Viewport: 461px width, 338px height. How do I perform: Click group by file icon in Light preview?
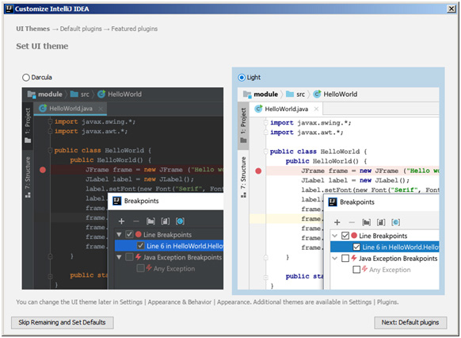pyautogui.click(x=381, y=222)
